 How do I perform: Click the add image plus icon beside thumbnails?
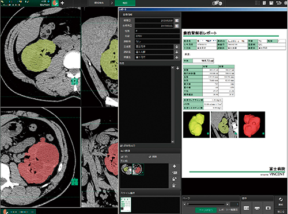[175, 166]
